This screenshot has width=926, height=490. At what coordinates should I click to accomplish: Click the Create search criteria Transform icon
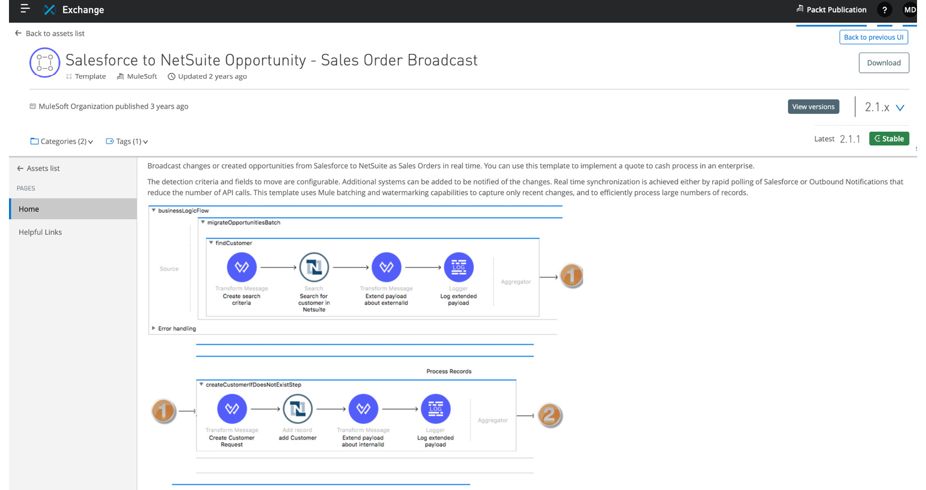coord(242,267)
